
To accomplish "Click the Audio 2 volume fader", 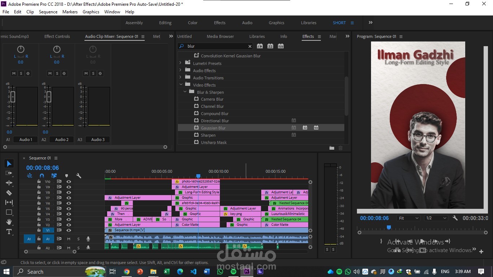I will point(49,97).
